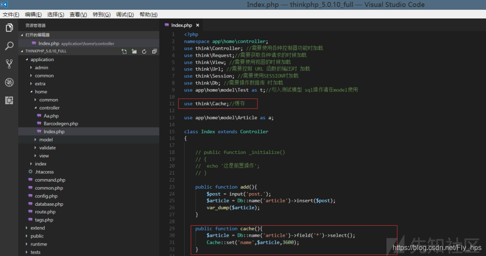Click the PHP icon beside Barcodegen.php
Image resolution: width=486 pixels, height=256 pixels.
pyautogui.click(x=39, y=123)
